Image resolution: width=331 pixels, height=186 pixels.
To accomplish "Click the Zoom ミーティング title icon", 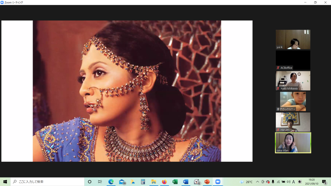I will point(2,2).
